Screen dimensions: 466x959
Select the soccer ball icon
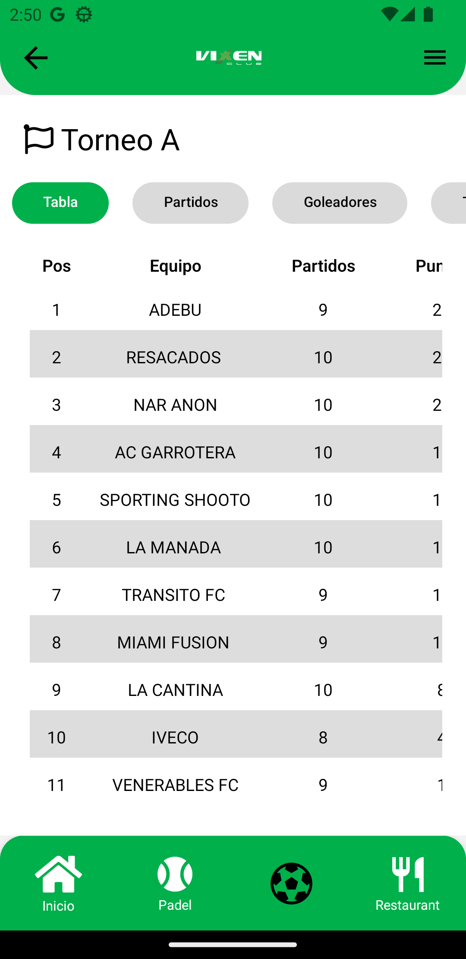coord(291,883)
